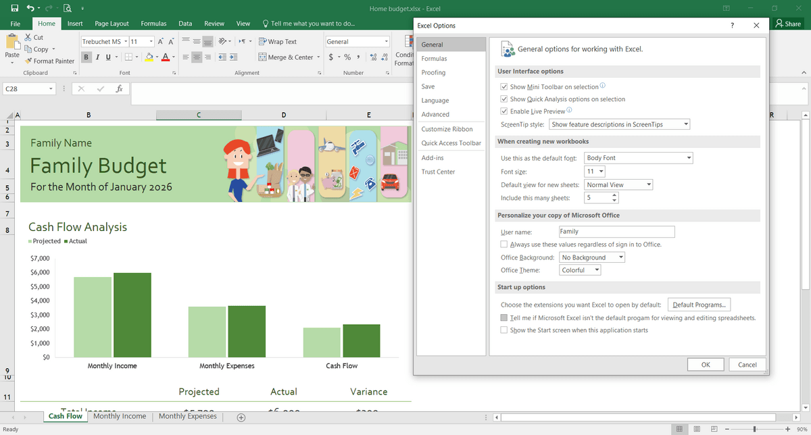811x435 pixels.
Task: Toggle Tell me if Excel isn't default program
Action: (504, 317)
